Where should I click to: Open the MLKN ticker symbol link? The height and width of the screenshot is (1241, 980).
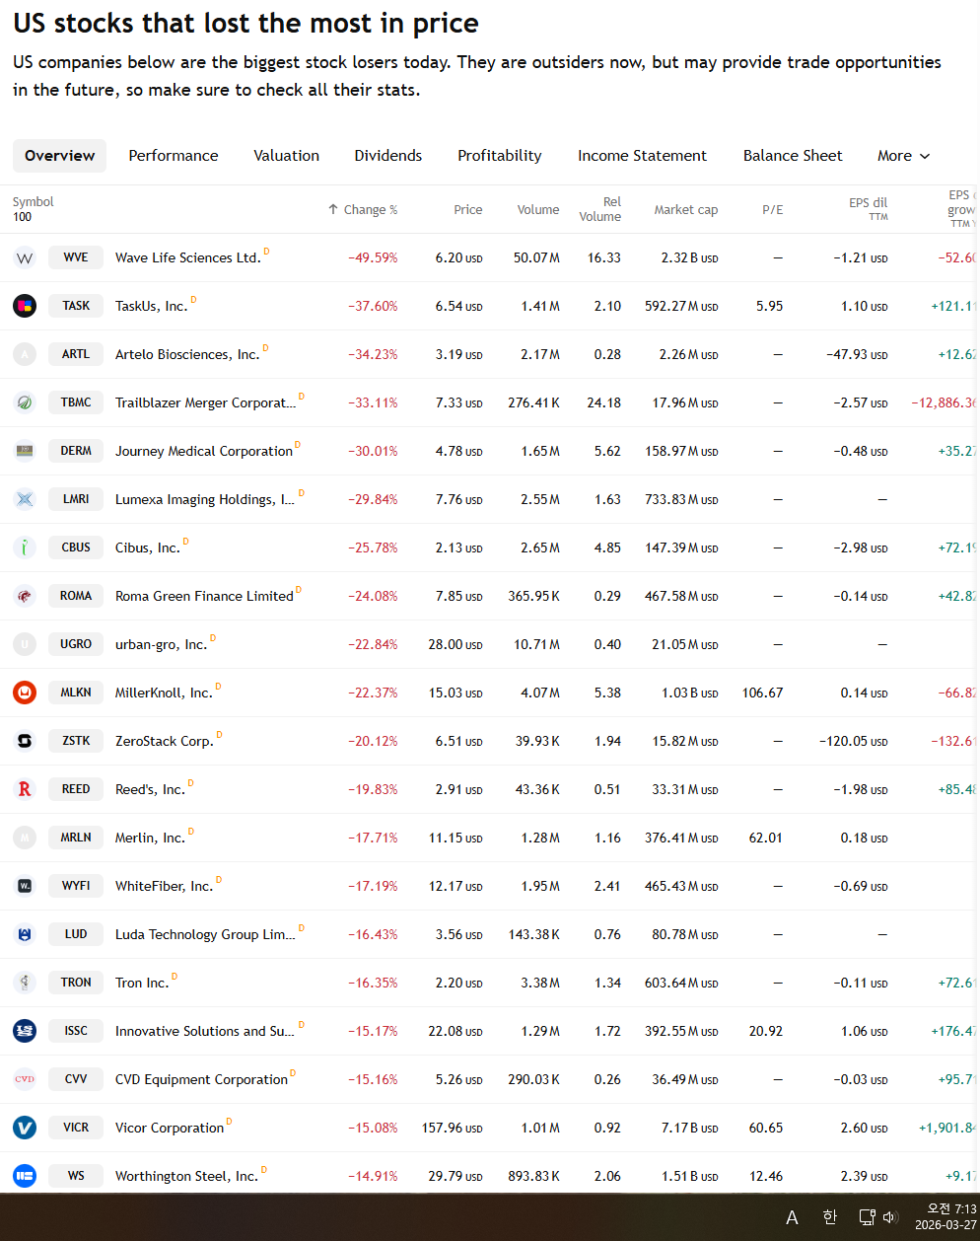pyautogui.click(x=76, y=693)
